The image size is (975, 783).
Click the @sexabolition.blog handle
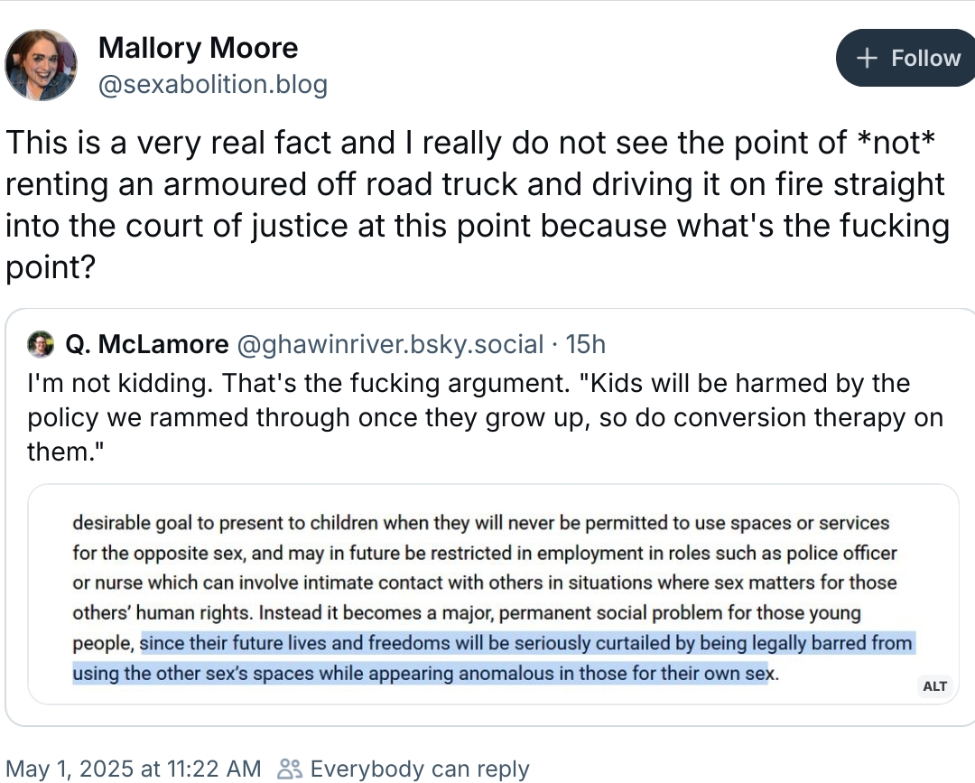pos(212,85)
